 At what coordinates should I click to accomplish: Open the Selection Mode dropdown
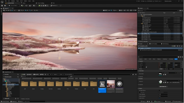tap(13, 6)
